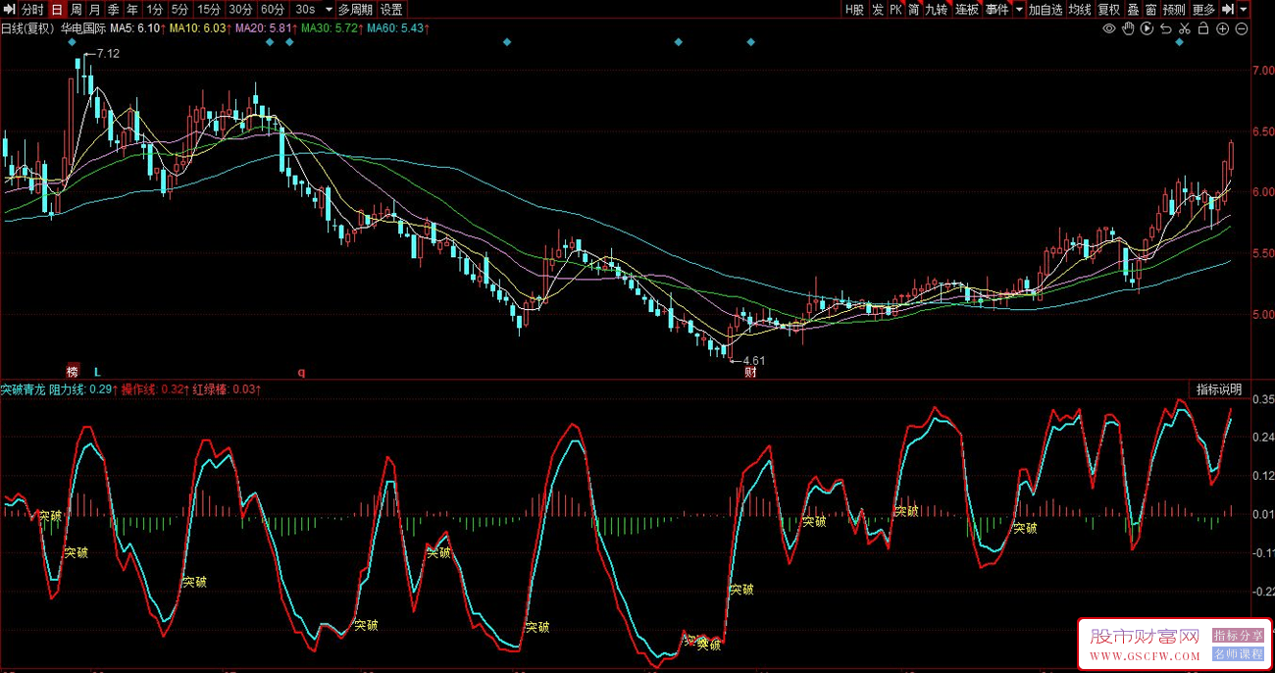The height and width of the screenshot is (673, 1275).
Task: Open 指标说明 indicator description
Action: 1218,389
